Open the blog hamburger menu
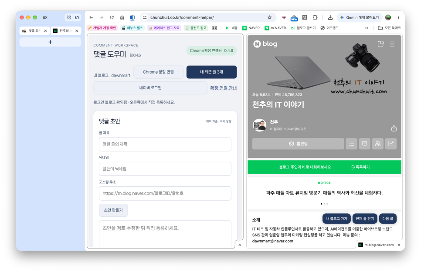Viewport: 421px width, 272px height. pyautogui.click(x=392, y=44)
